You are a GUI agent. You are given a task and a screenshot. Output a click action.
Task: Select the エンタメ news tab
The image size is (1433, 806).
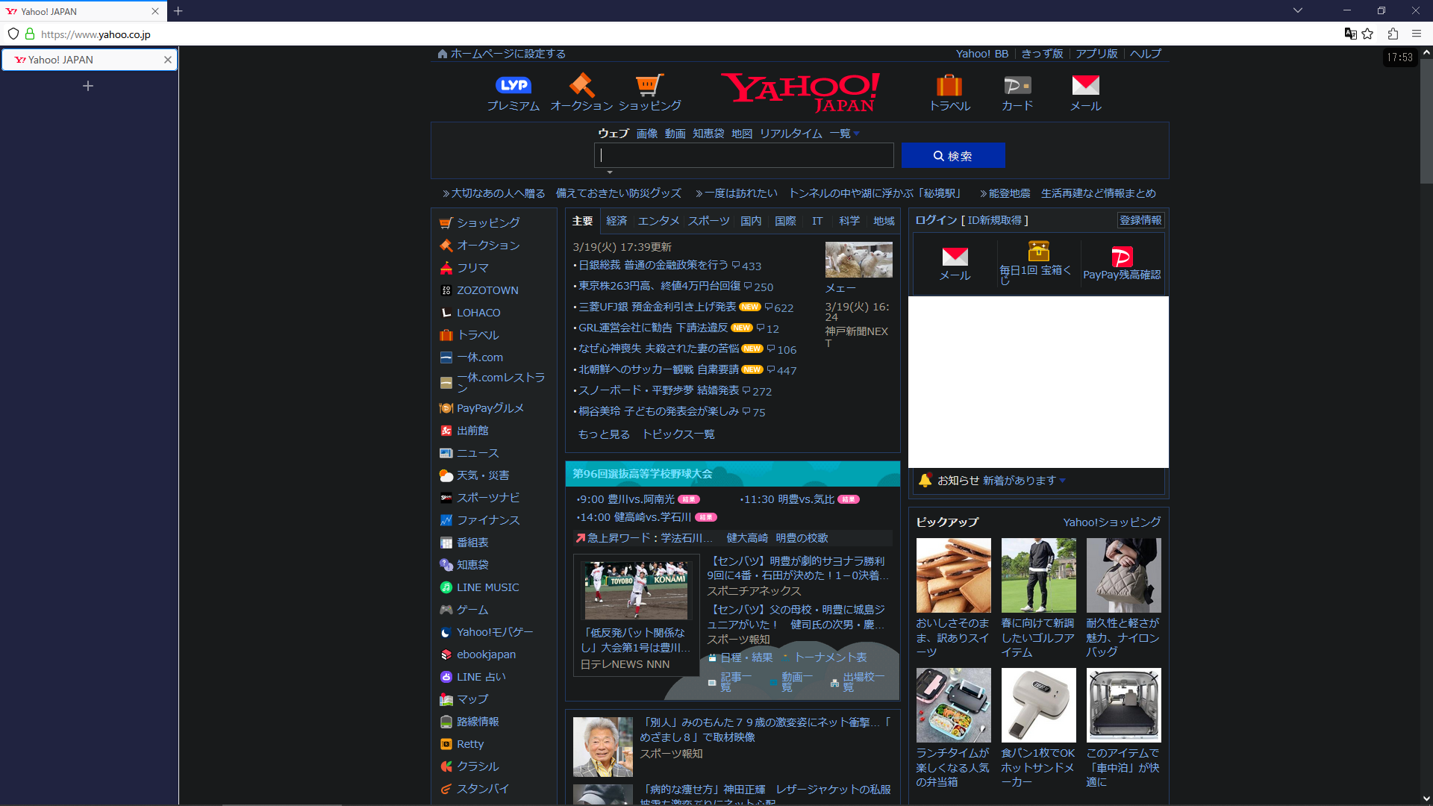coord(658,221)
